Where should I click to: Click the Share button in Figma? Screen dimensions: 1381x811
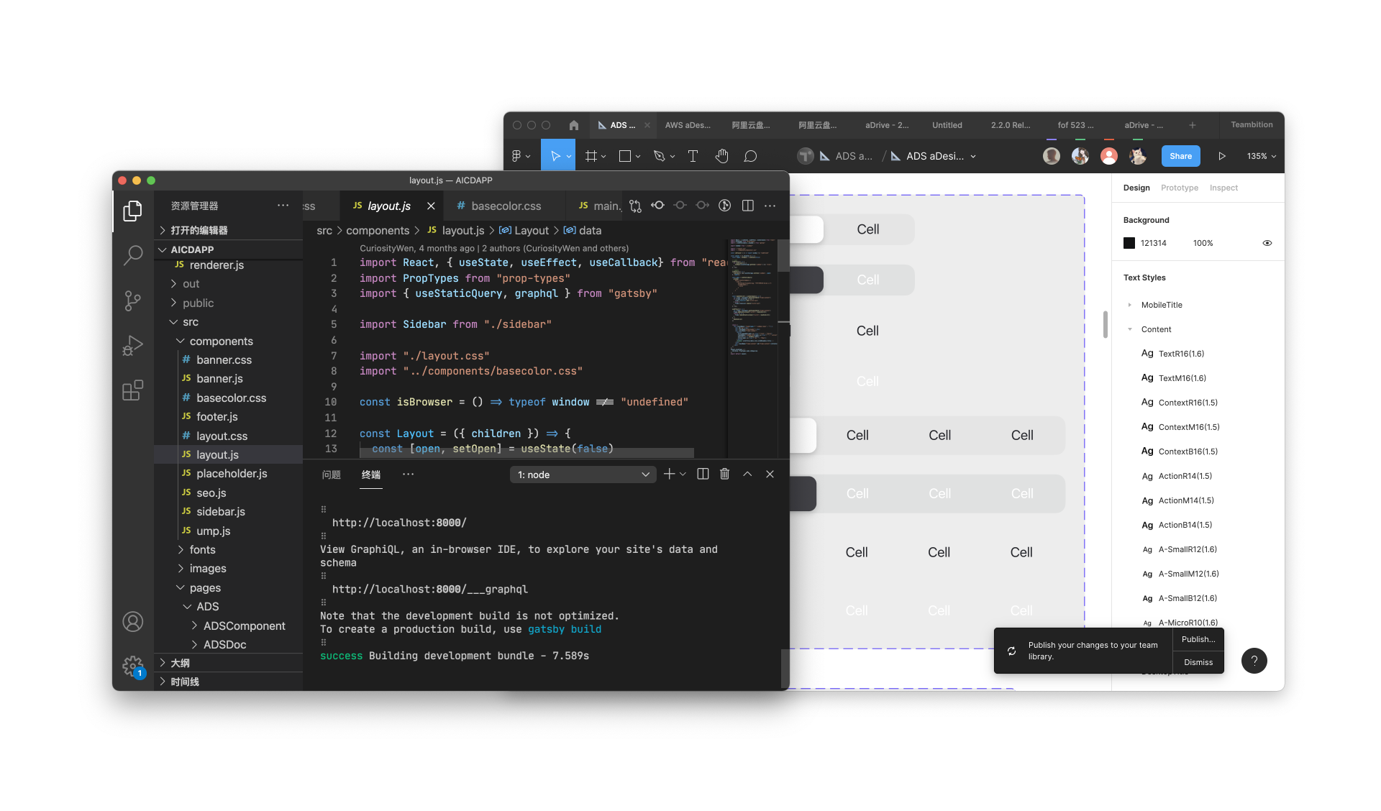[x=1181, y=156]
